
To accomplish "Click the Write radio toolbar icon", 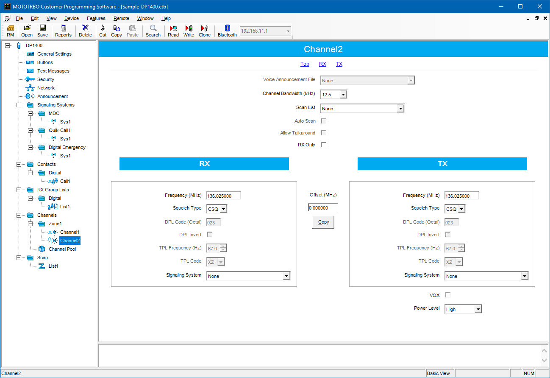I will tap(189, 31).
